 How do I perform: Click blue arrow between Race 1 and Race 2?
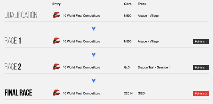click(x=94, y=55)
